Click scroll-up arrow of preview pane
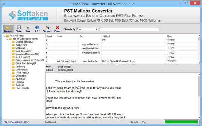The width and height of the screenshot is (202, 126). 199,75
